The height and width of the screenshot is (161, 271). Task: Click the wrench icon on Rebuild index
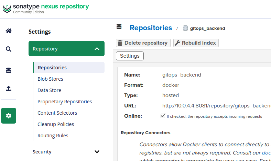[x=177, y=43]
